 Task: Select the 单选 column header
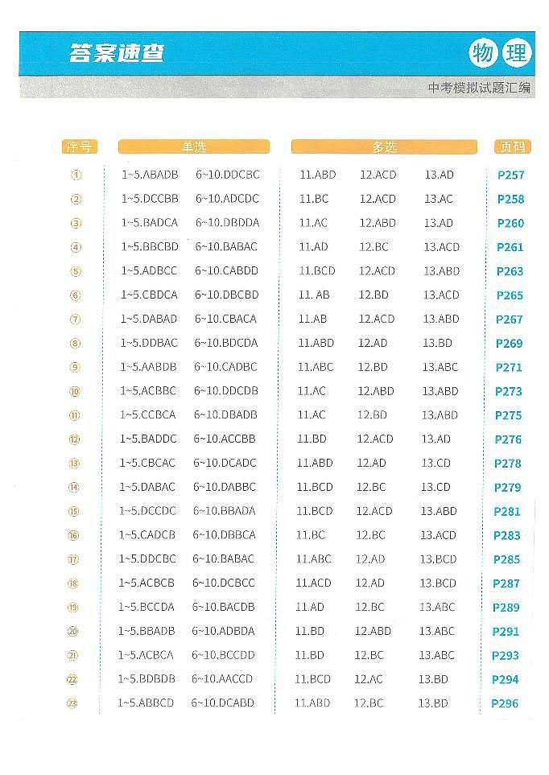194,146
